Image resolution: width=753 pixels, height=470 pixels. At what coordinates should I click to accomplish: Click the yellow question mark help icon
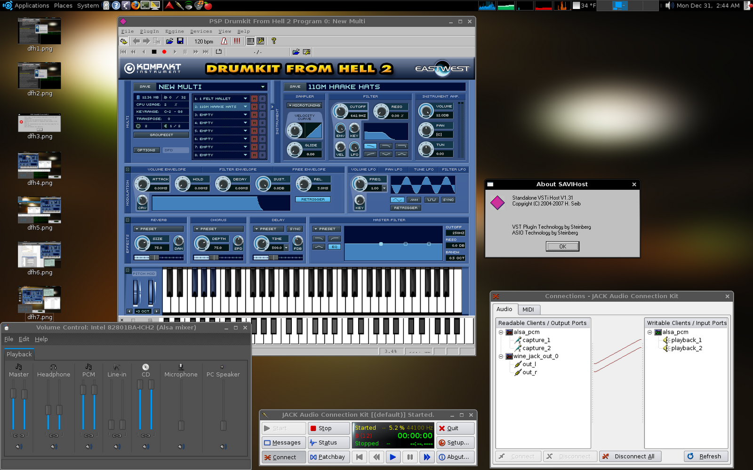tap(274, 41)
